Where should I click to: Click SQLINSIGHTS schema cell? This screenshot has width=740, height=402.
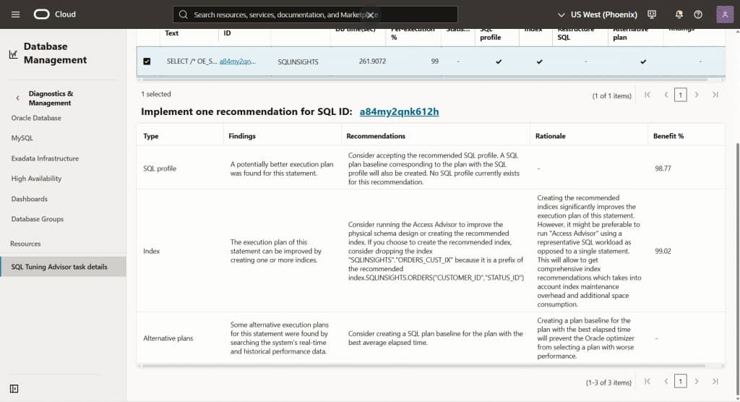click(x=298, y=62)
